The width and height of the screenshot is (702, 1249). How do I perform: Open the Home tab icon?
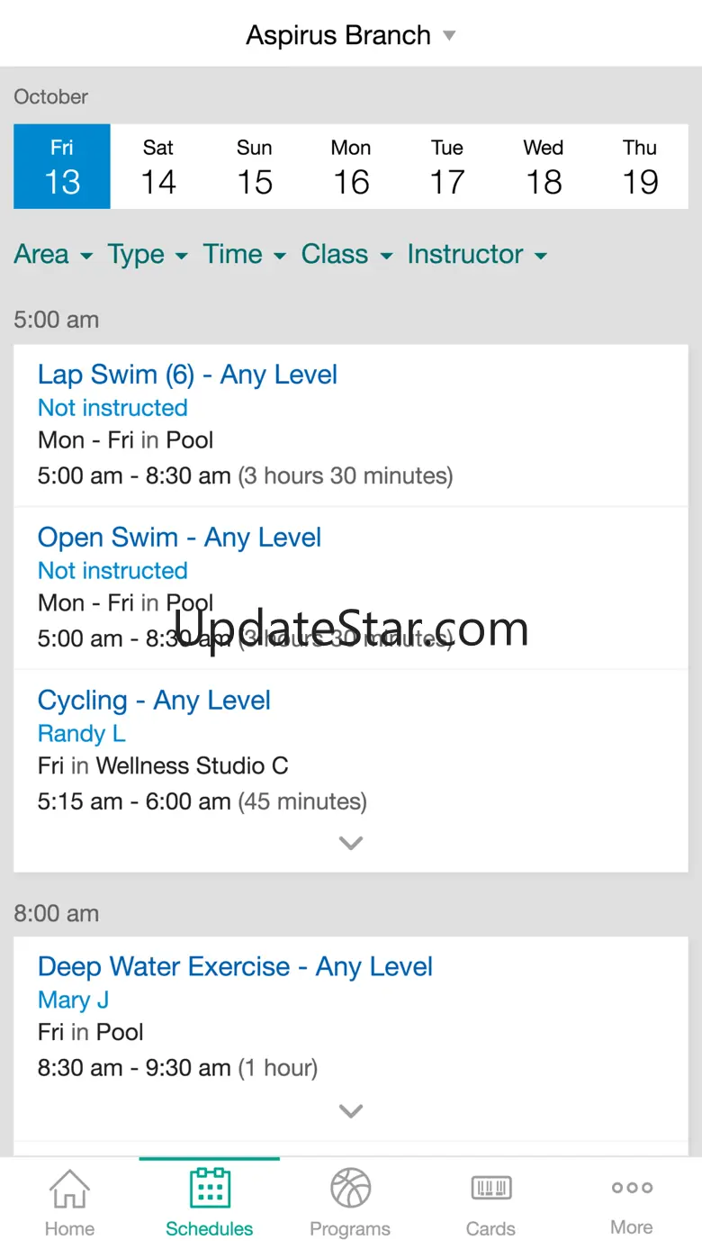click(69, 1189)
